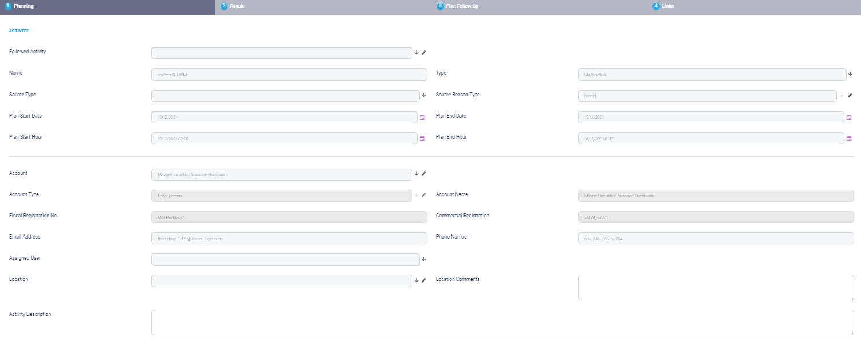Click the pencil icon next to Account

424,174
